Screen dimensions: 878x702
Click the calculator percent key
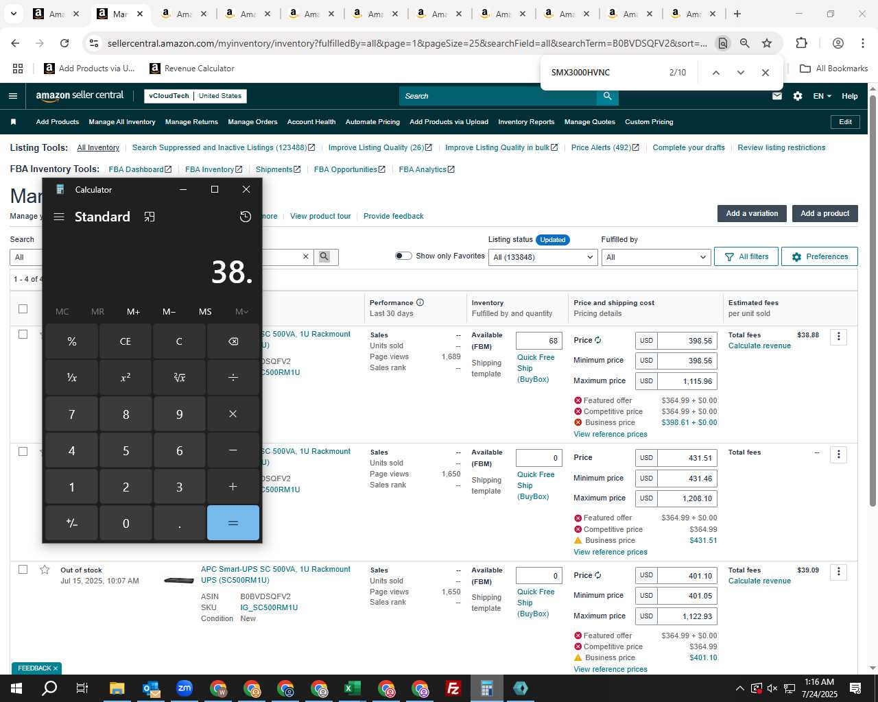point(72,341)
